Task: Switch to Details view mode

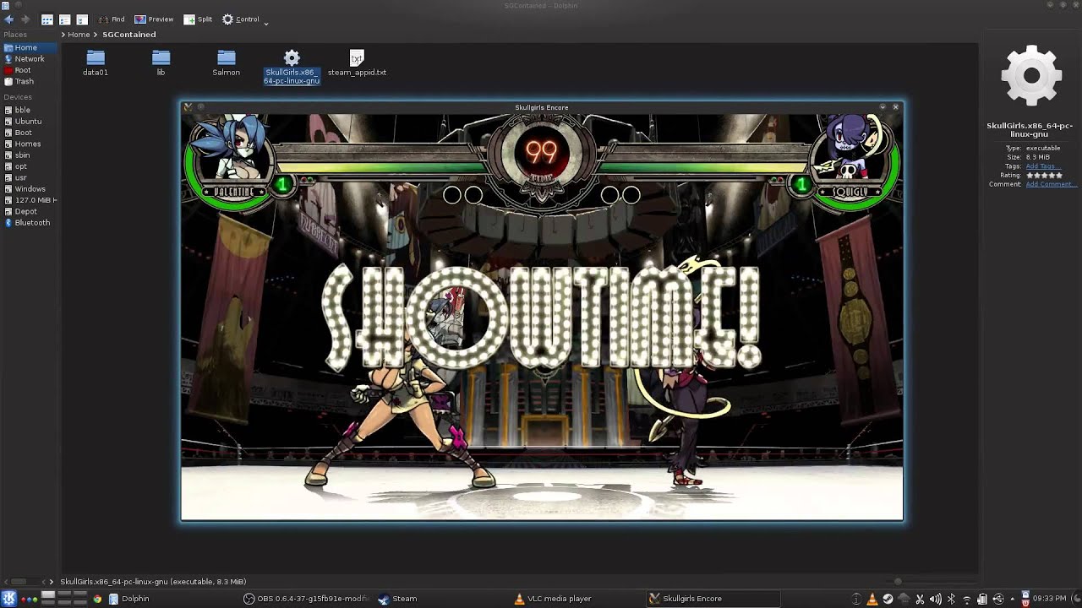Action: pos(82,19)
